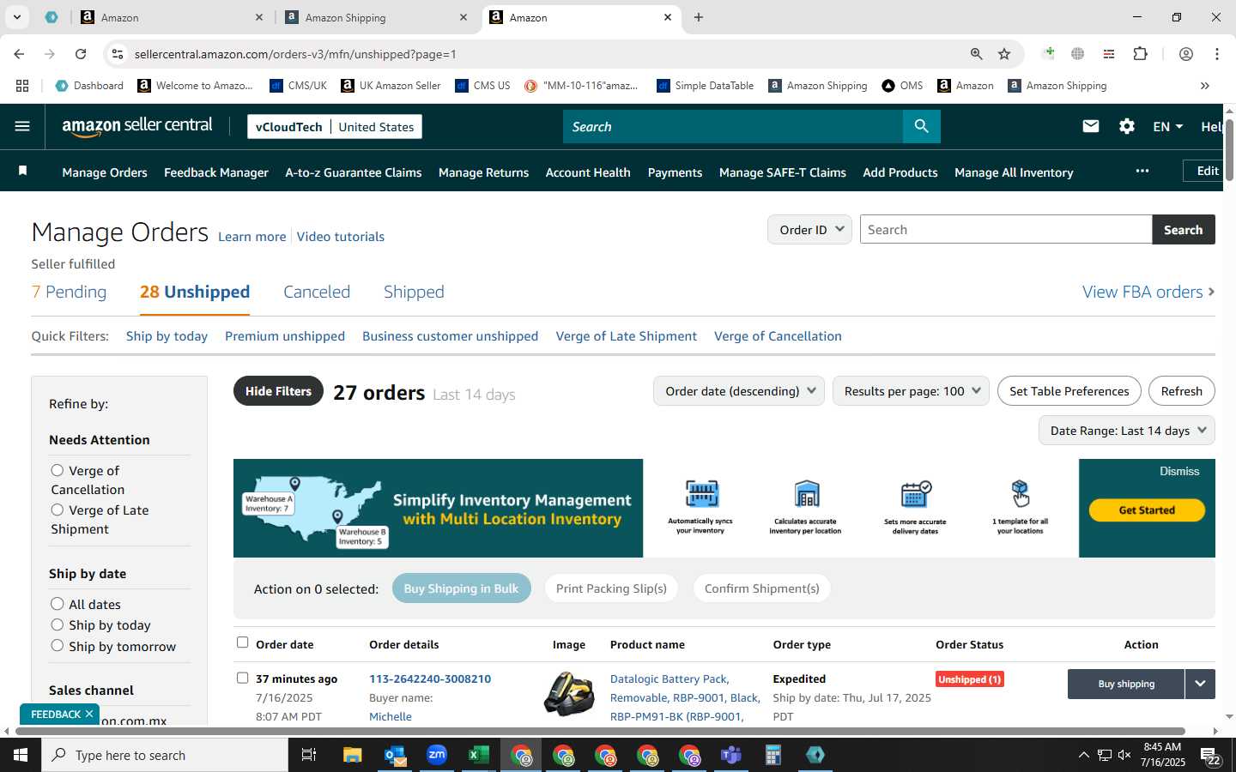Click the Windows Start button
Screen dimensions: 1236x772
pyautogui.click(x=21, y=755)
